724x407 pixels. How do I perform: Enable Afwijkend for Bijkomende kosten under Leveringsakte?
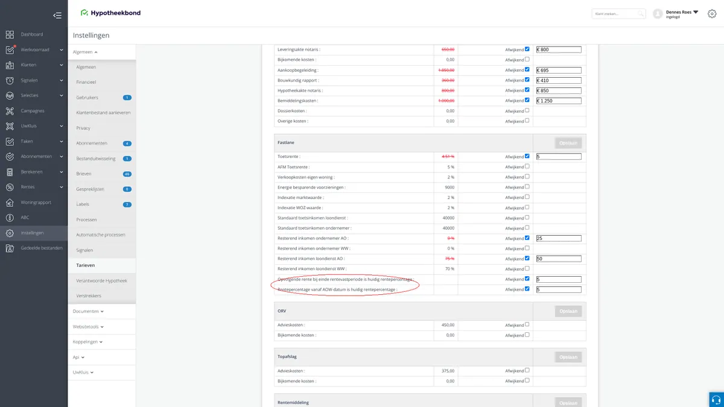(527, 60)
